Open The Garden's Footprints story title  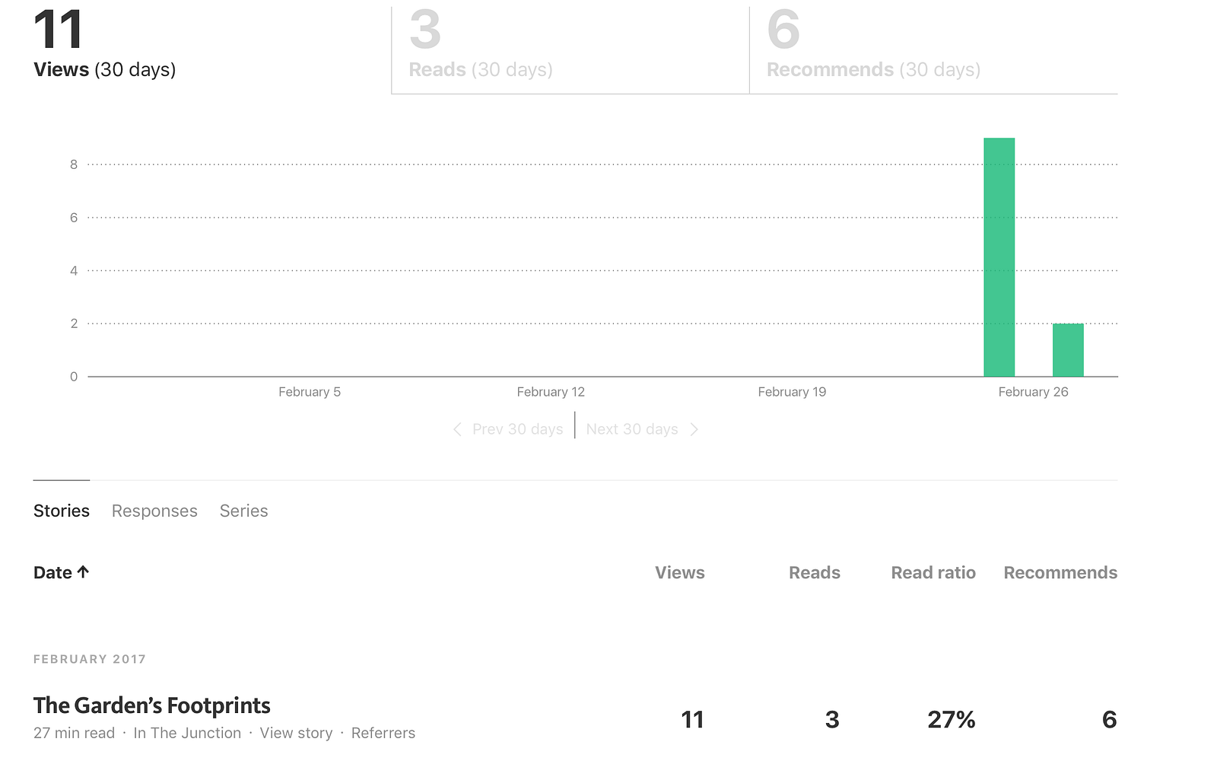[152, 705]
